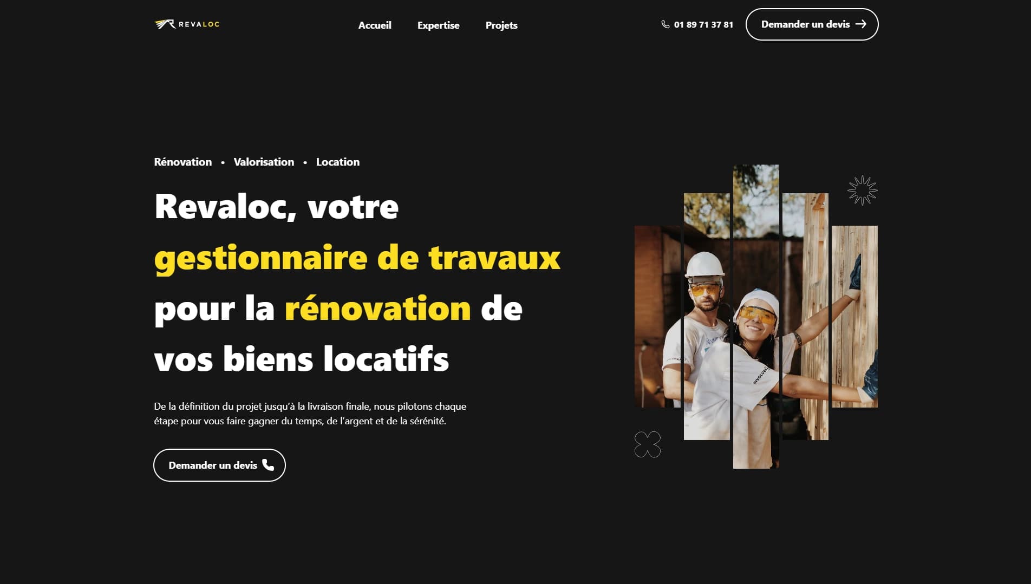Click the arrow icon in header devis button

(x=860, y=24)
